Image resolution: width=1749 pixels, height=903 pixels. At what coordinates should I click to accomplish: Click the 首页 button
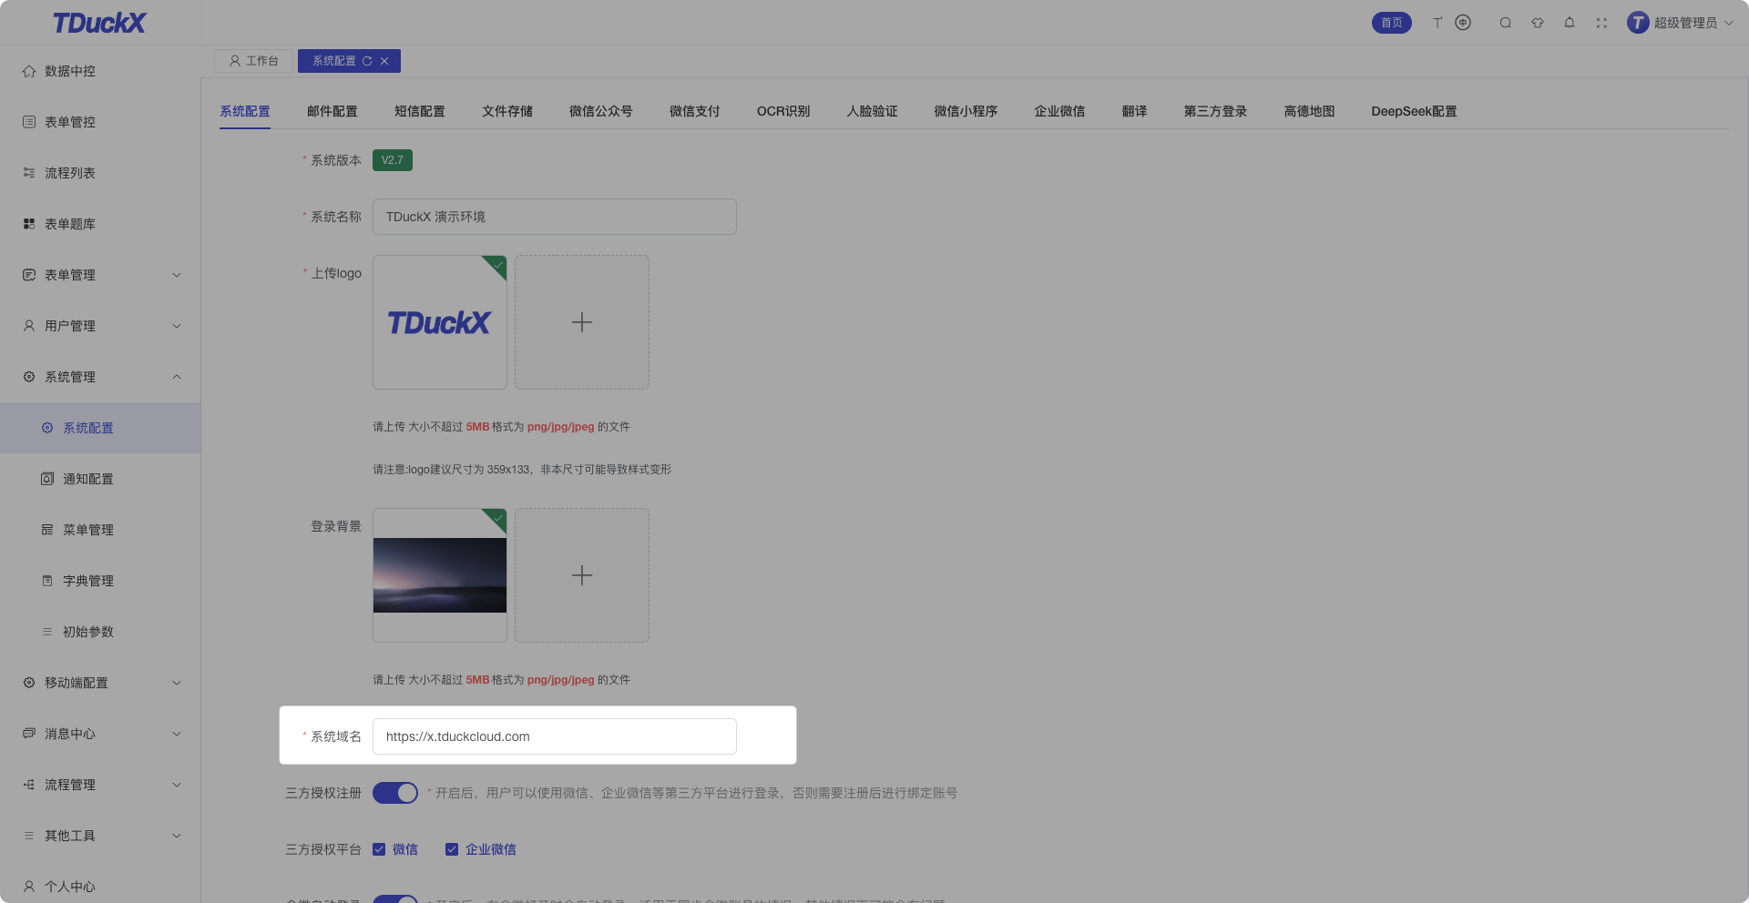click(x=1392, y=23)
